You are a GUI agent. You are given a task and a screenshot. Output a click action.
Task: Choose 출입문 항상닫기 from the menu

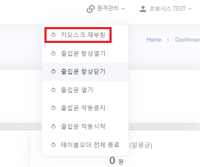tap(85, 72)
